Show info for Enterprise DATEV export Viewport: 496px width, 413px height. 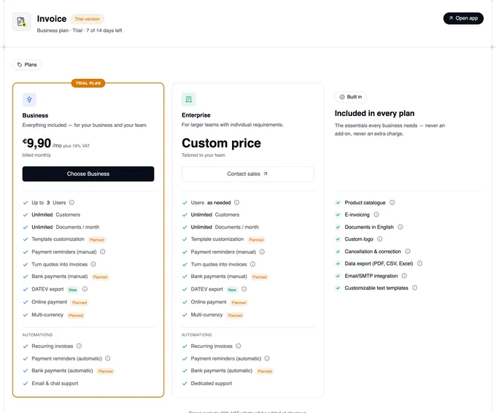[244, 289]
